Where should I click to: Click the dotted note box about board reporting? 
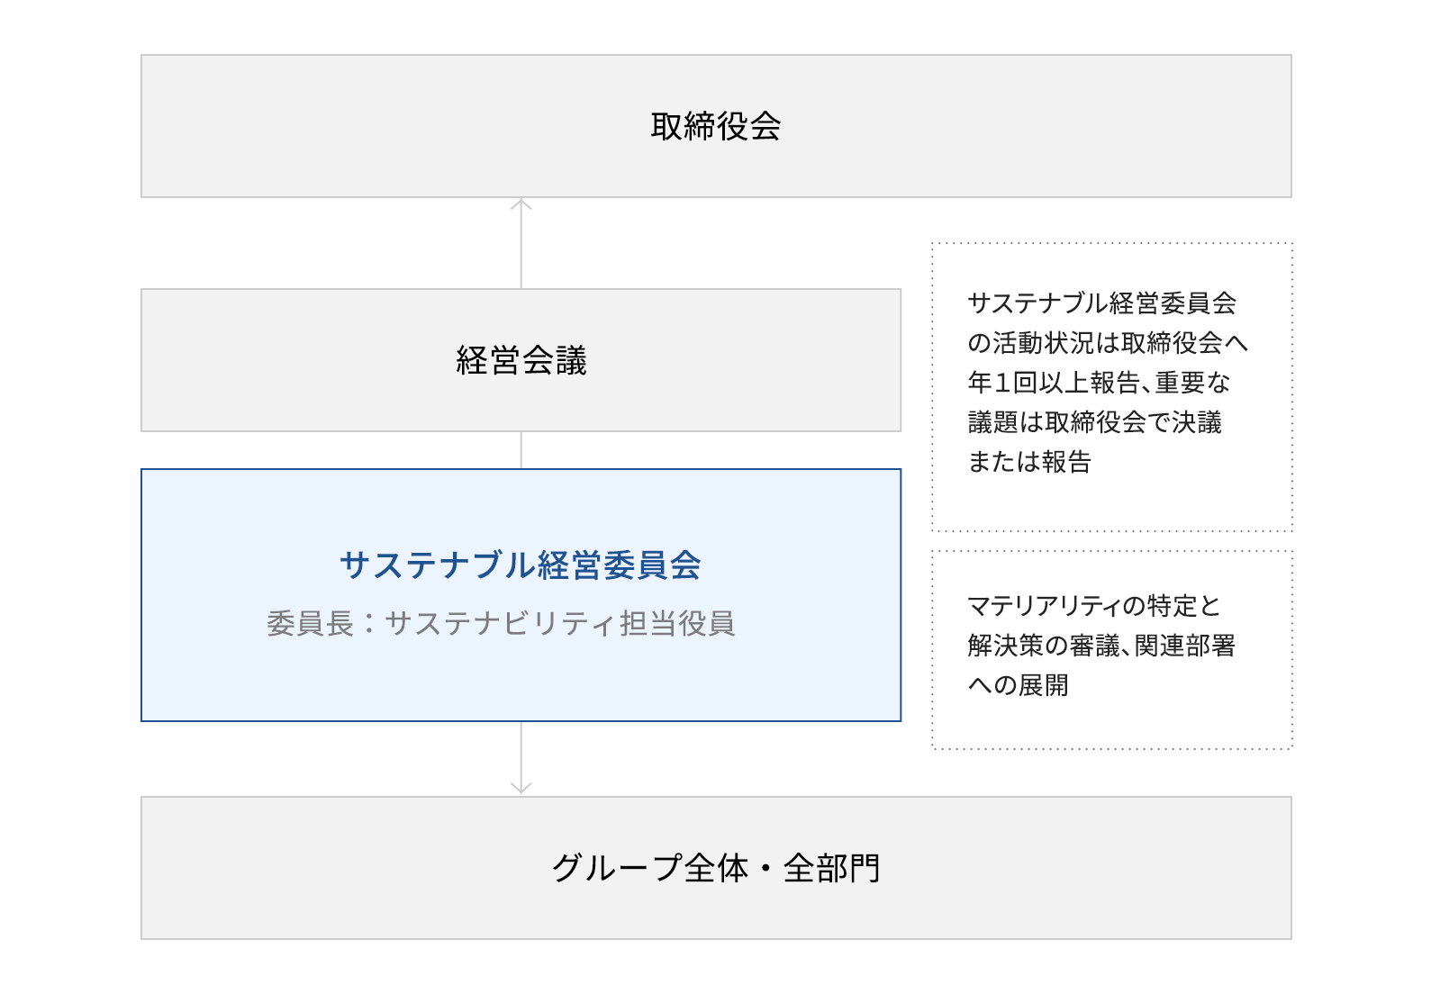point(1111,504)
